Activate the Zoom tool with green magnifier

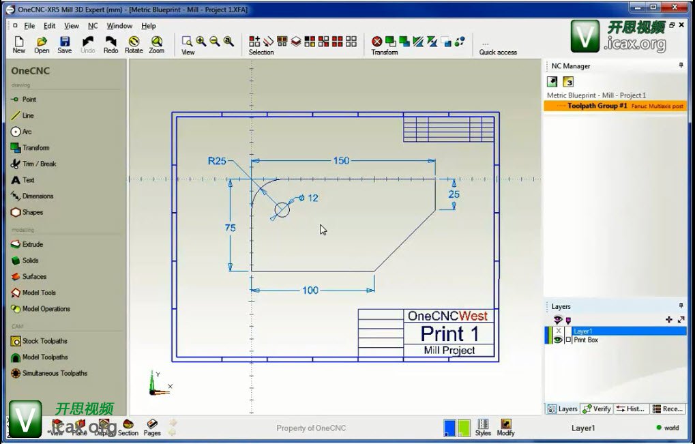156,45
